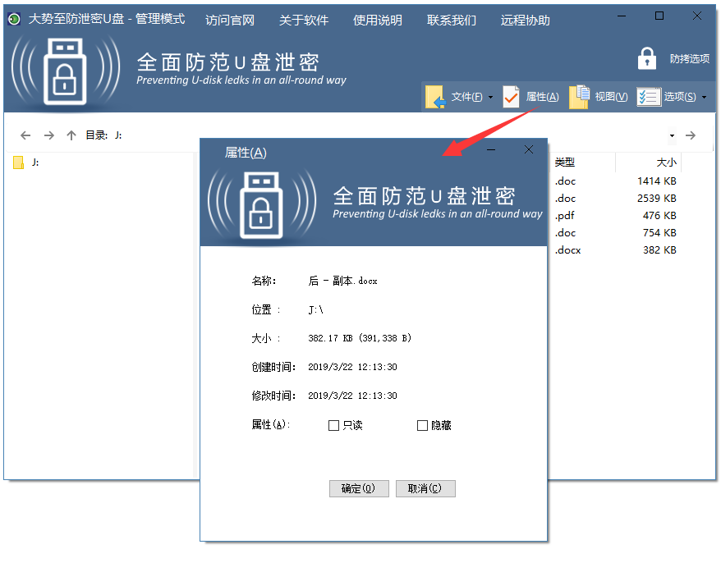Open the 视图(V) view icon
Screen dimensions: 721x572
[579, 97]
